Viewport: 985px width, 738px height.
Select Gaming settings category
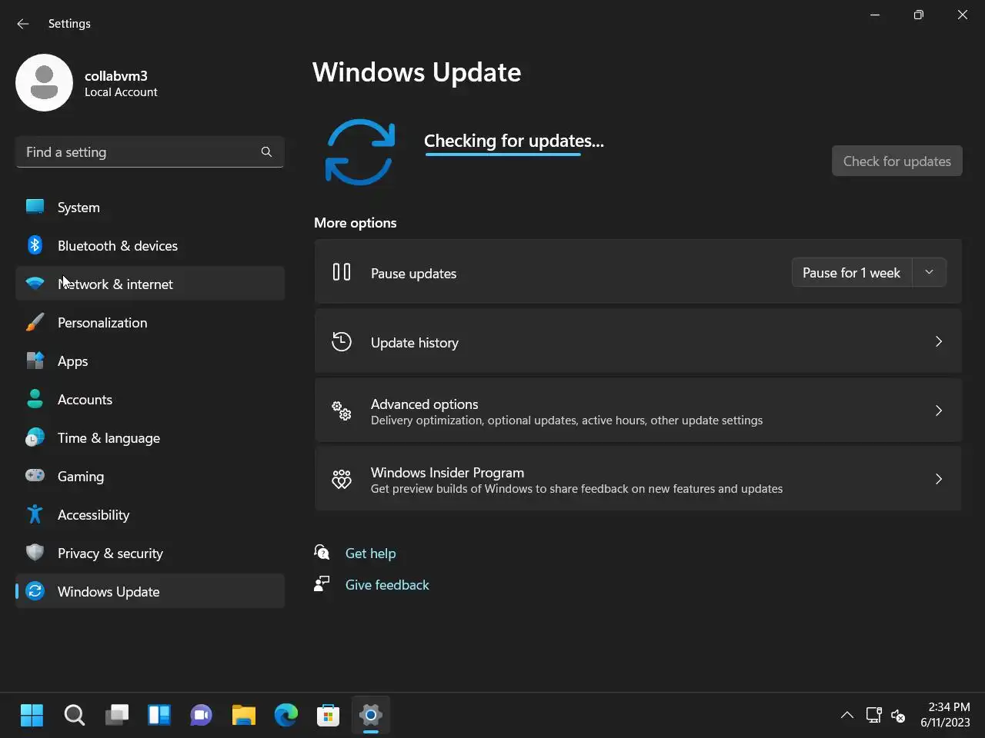pos(150,476)
